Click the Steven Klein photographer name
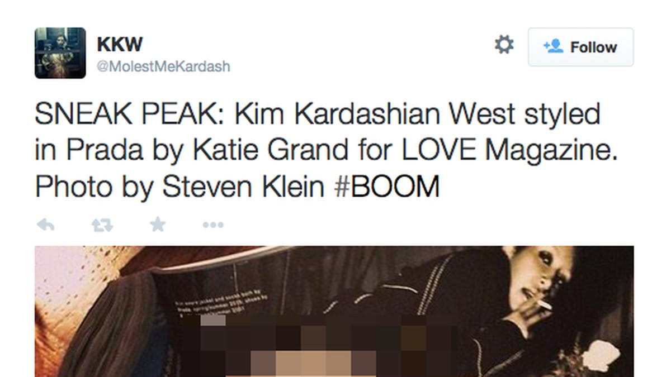Viewport: 671px width, 377px height. pyautogui.click(x=243, y=187)
